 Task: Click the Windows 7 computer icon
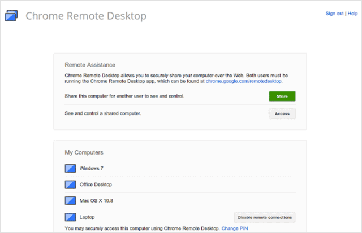click(x=70, y=168)
